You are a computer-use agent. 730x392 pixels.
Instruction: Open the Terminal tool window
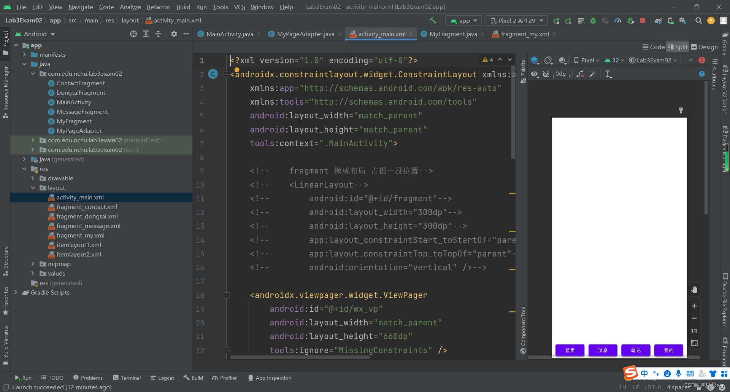(127, 378)
